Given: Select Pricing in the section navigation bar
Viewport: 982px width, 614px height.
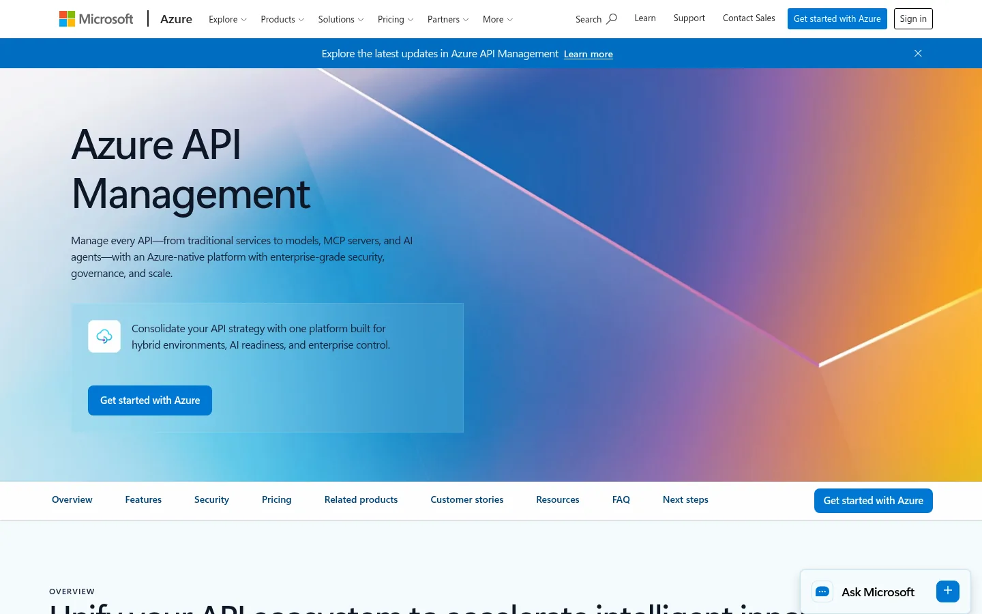Looking at the screenshot, I should click(277, 499).
